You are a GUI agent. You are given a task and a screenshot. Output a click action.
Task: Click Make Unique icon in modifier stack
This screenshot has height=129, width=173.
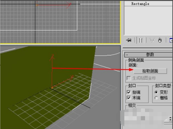click(x=152, y=40)
